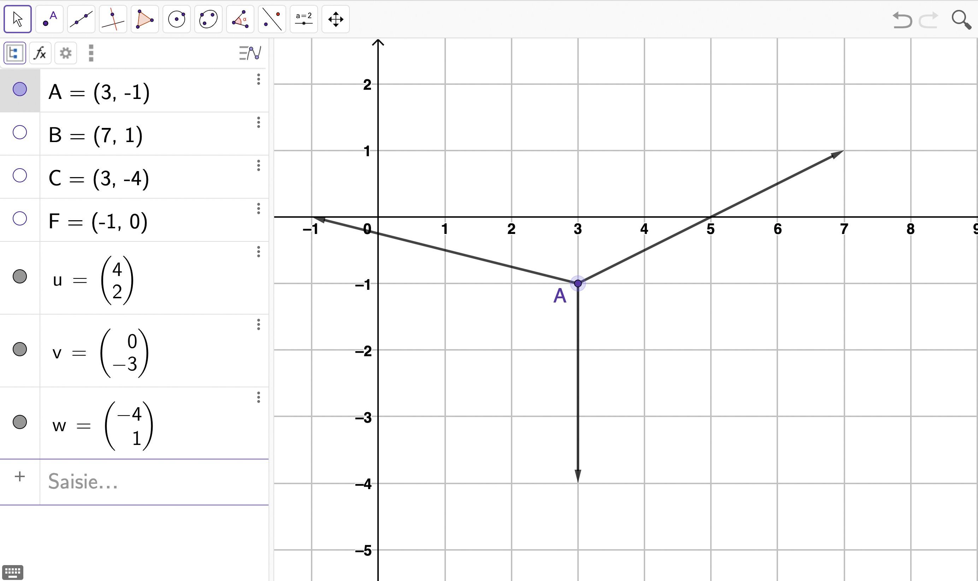Toggle the algebra style bar icon
The width and height of the screenshot is (978, 581).
tap(250, 53)
